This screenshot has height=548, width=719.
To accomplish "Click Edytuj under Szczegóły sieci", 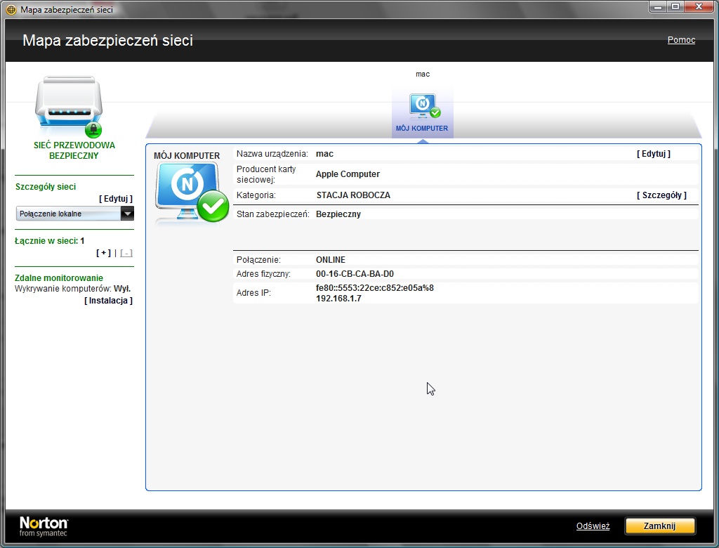I will 116,199.
